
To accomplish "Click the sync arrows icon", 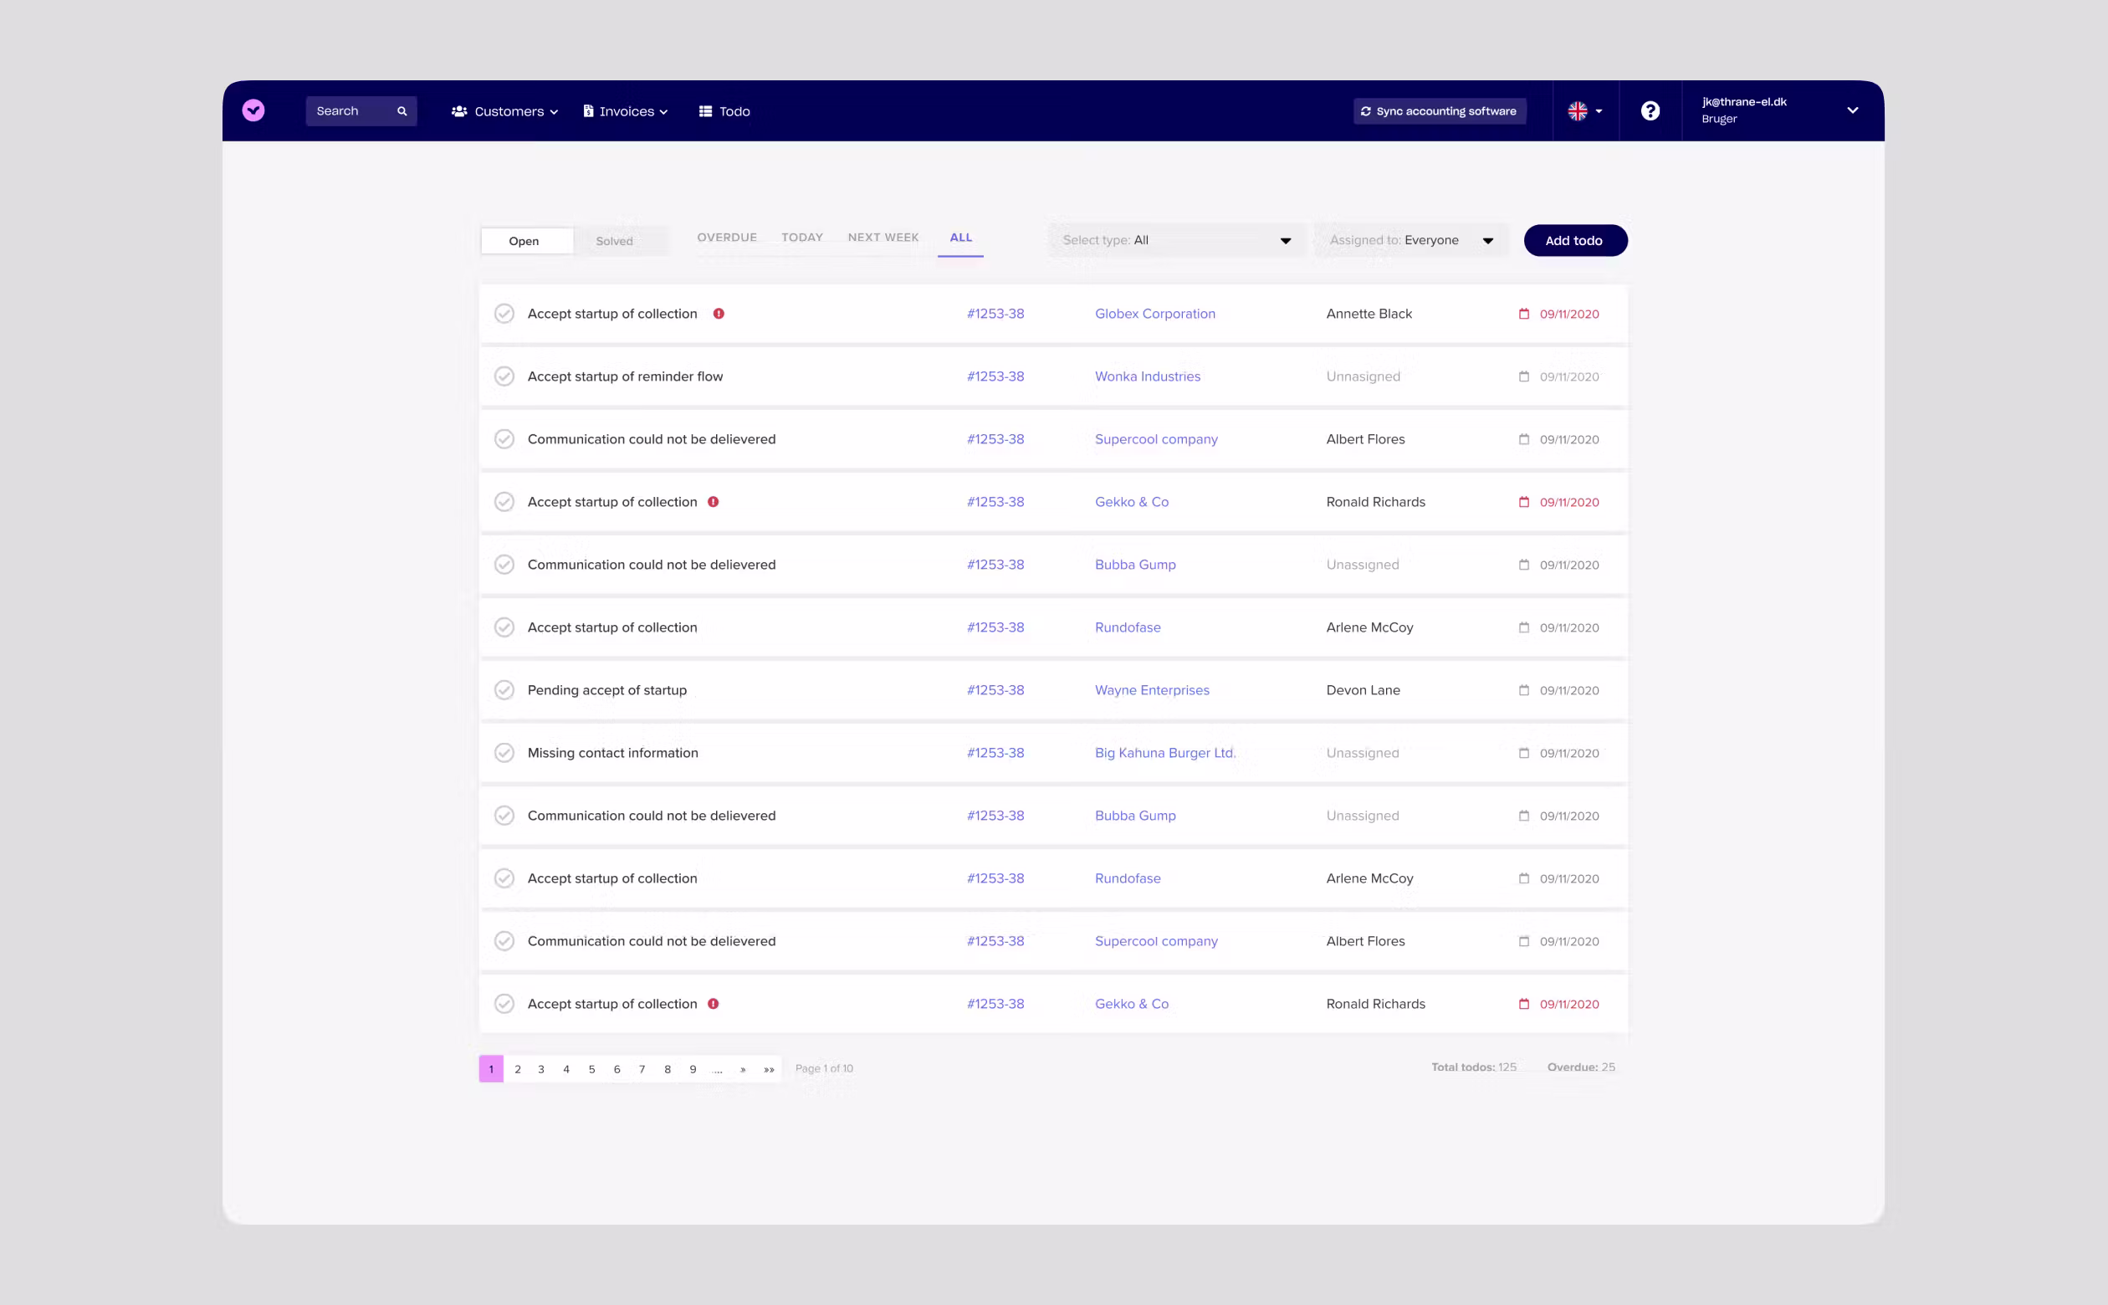I will point(1365,111).
